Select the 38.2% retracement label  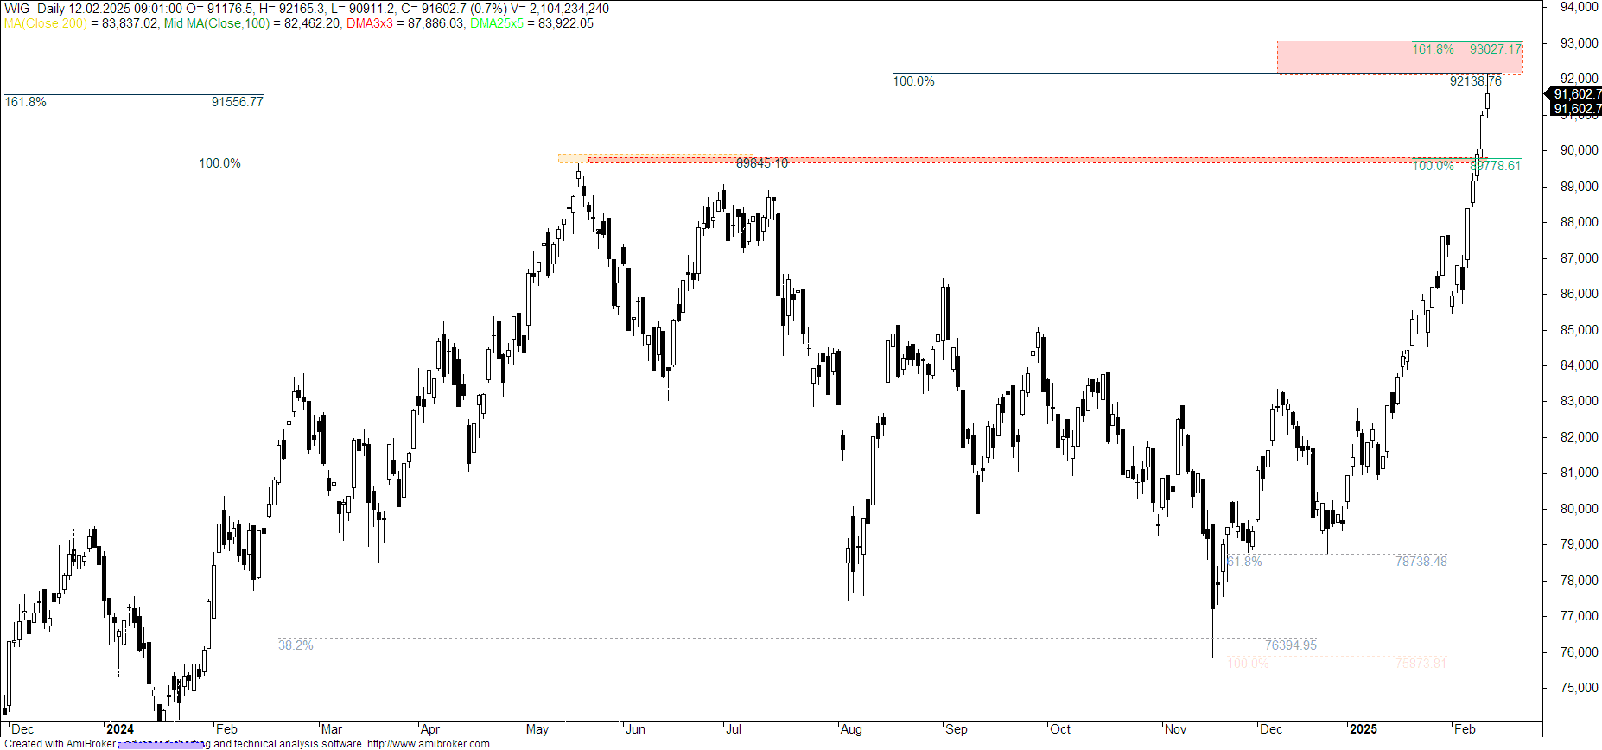(296, 645)
